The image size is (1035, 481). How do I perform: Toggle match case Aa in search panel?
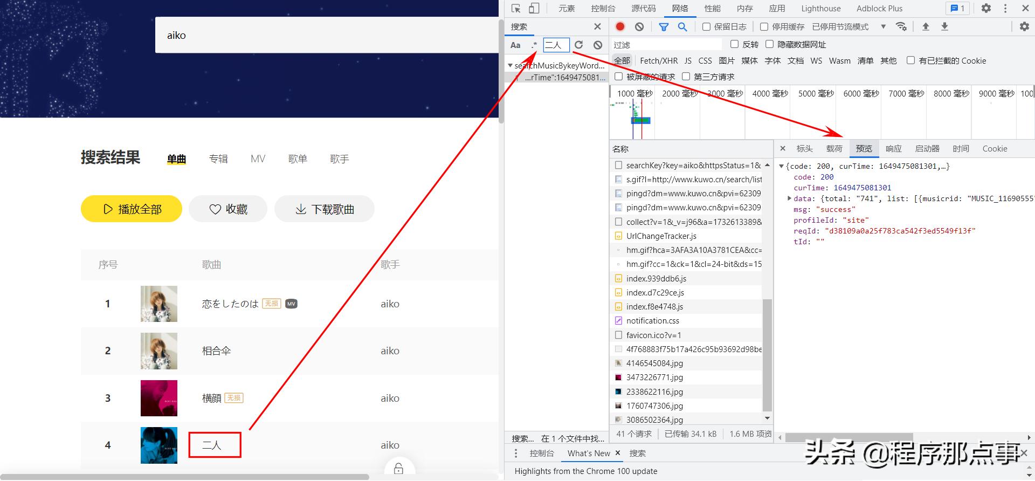[x=515, y=45]
